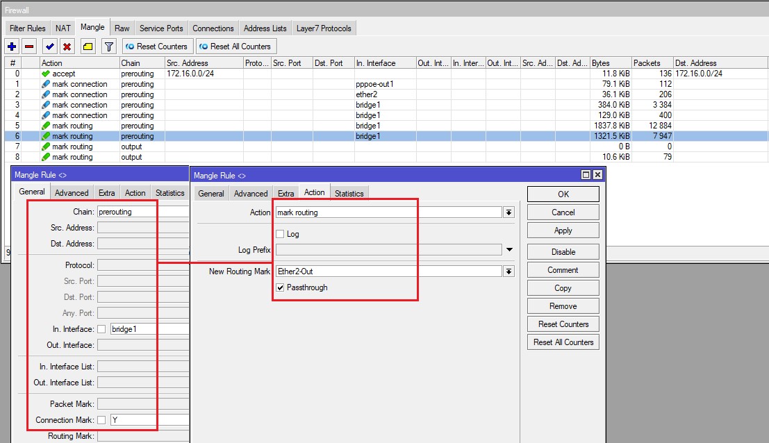The width and height of the screenshot is (769, 443).
Task: Sort by the Bytes column header
Action: click(609, 63)
